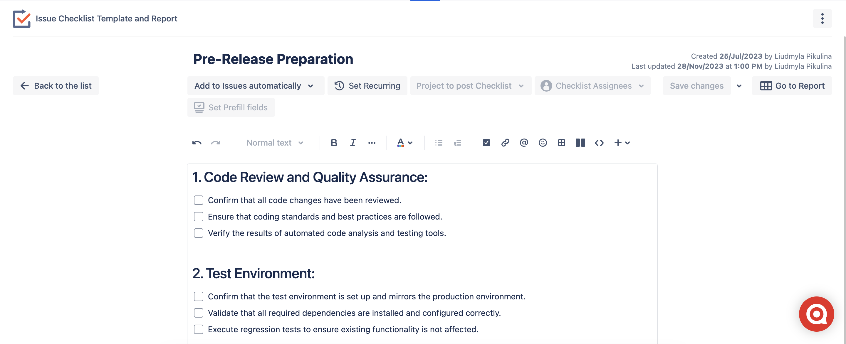Open the three-dot menu at top right
Image resolution: width=846 pixels, height=344 pixels.
click(x=823, y=18)
